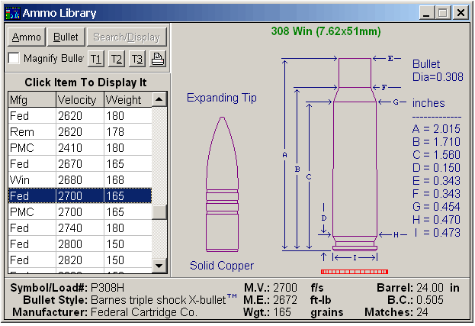This screenshot has width=475, height=326.
Task: Click the list scrollbar thumb
Action: (x=159, y=212)
